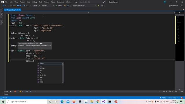Screen dimensions: 185x104
Task: Open the Extensions menu
Action: [x=60, y=2]
